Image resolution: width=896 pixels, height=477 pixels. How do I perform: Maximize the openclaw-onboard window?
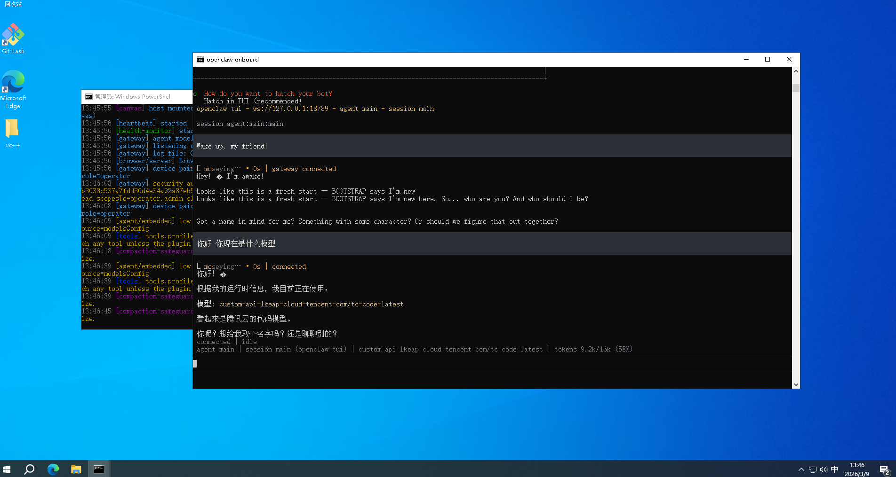[768, 59]
